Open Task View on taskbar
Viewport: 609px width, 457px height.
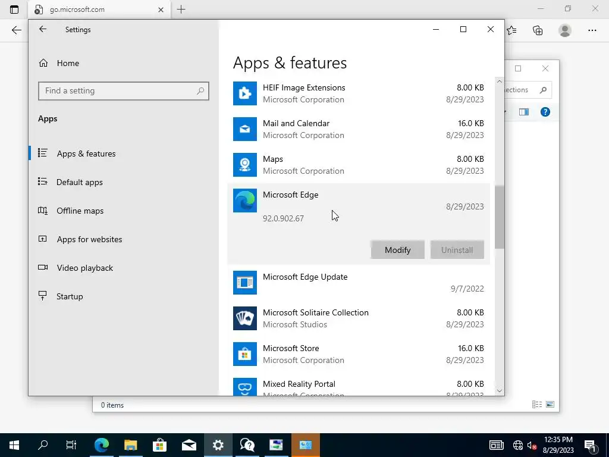[71, 445]
